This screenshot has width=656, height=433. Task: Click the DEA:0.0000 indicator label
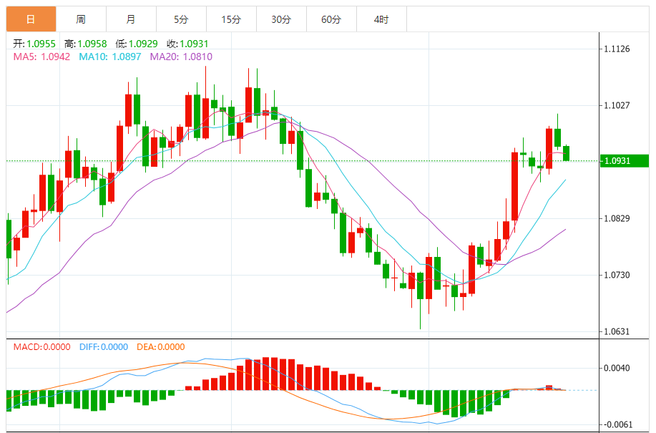click(x=161, y=347)
